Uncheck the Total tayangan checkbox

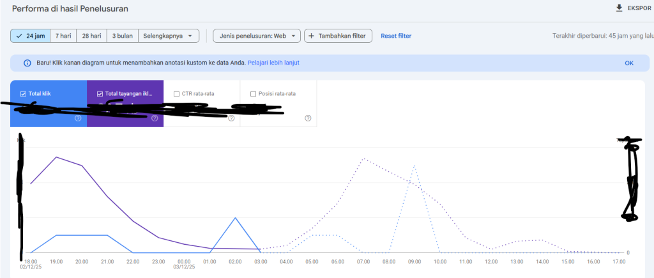click(100, 94)
